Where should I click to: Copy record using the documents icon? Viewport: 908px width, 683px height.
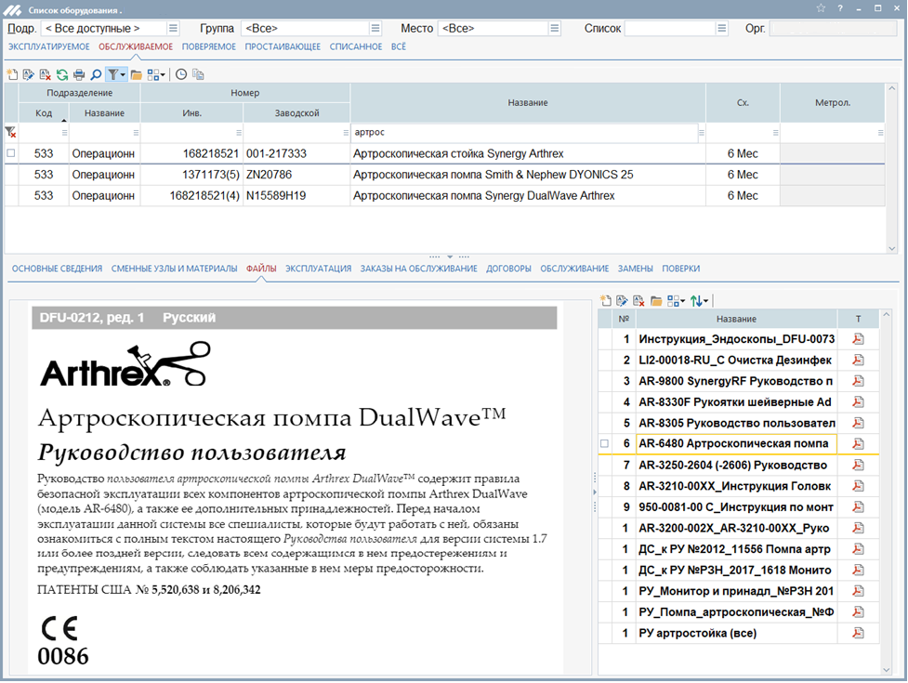click(x=198, y=74)
